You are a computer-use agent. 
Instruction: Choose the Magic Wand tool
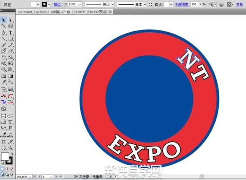tap(4, 26)
